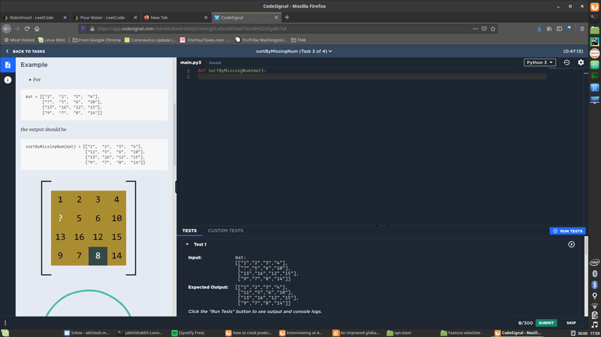Image resolution: width=601 pixels, height=337 pixels.
Task: Save page to Pocket icon
Action: 484,29
